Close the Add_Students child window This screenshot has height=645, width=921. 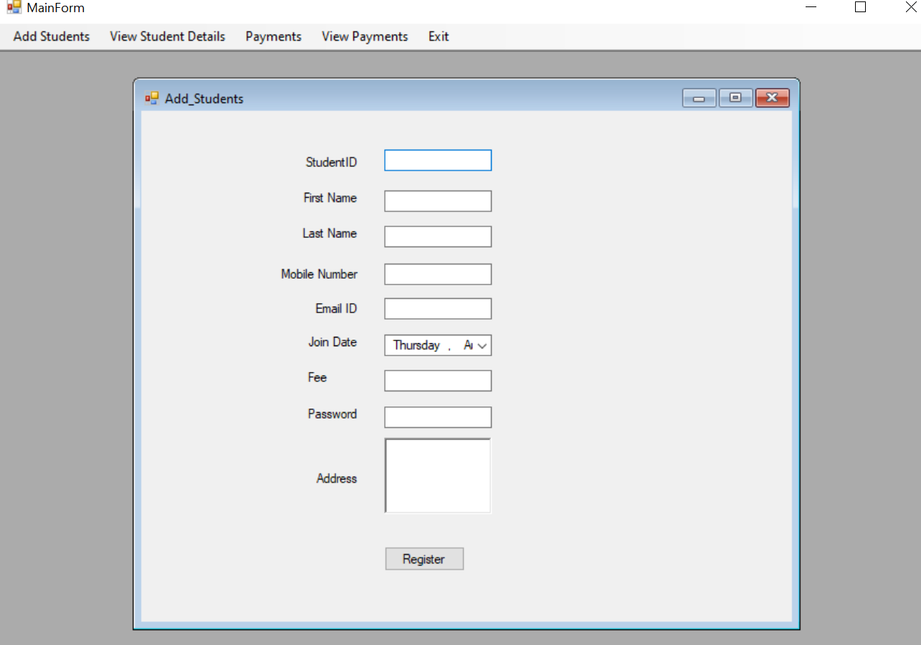coord(772,97)
